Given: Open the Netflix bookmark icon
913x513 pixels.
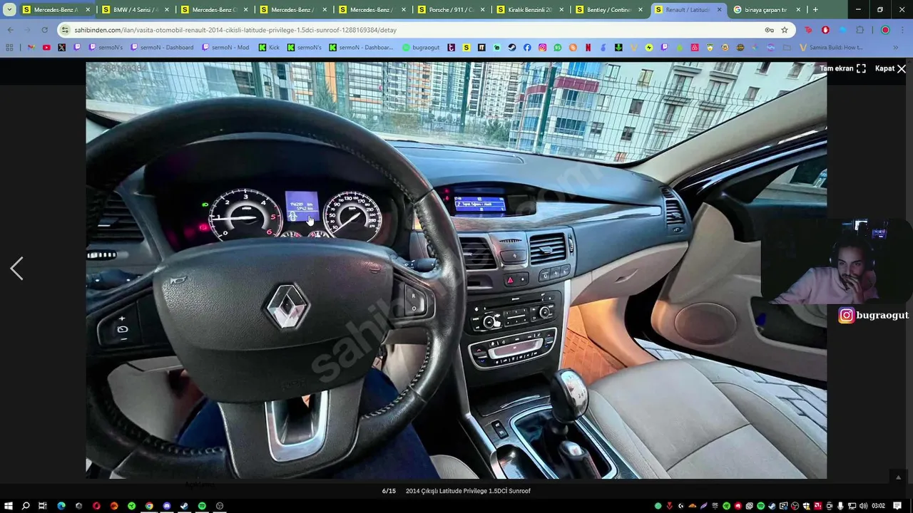Looking at the screenshot, I should coord(588,48).
